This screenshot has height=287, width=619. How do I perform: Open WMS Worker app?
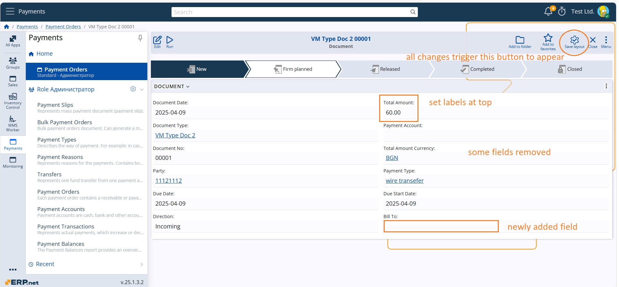click(13, 124)
